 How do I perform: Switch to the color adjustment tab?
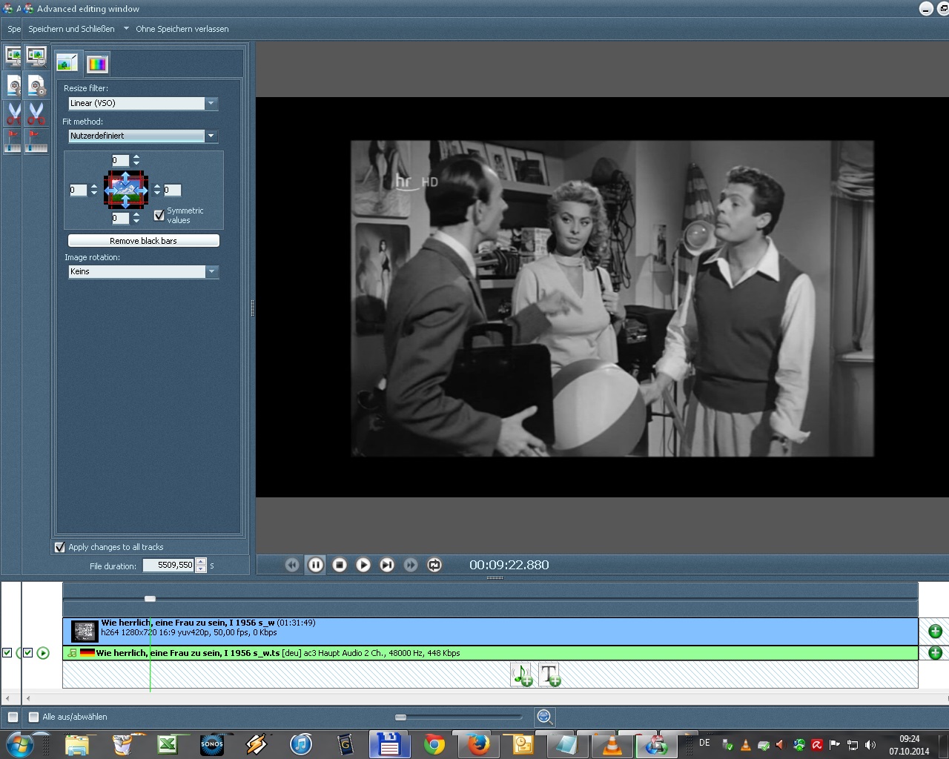(97, 64)
